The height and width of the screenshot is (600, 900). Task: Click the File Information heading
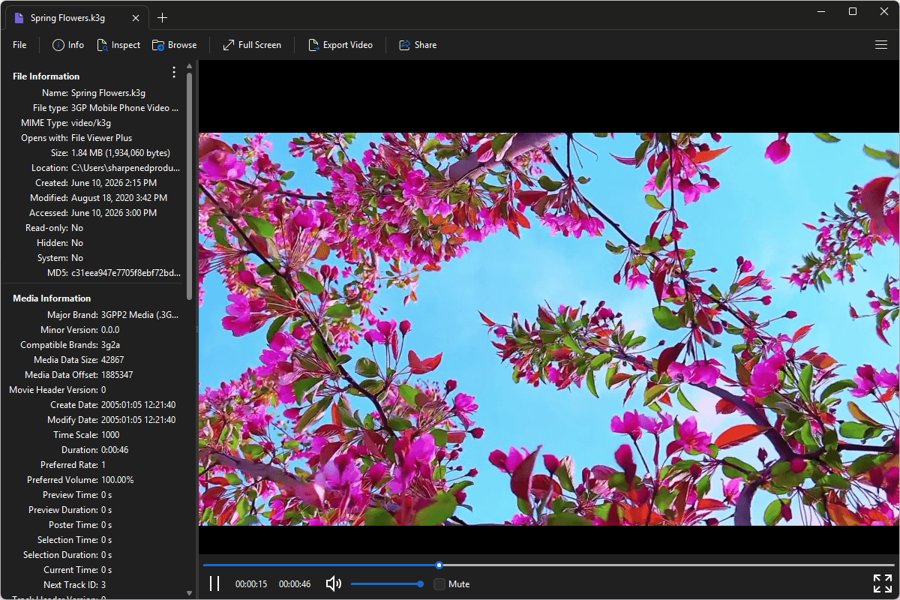click(46, 76)
